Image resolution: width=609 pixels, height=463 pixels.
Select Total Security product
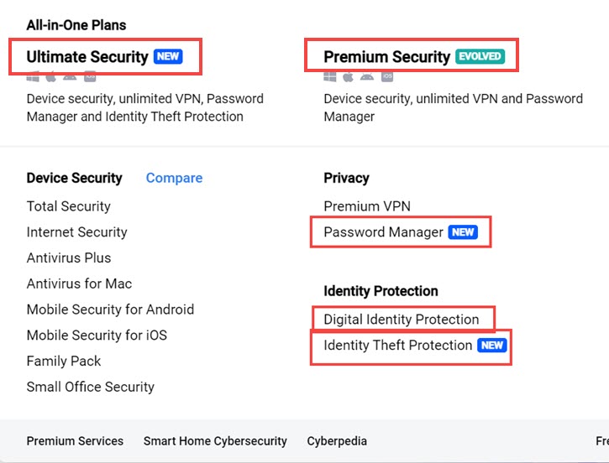pyautogui.click(x=68, y=206)
